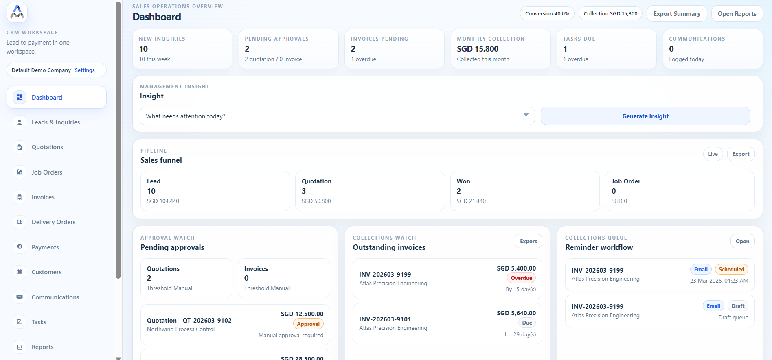772x360 pixels.
Task: Go to the Customers menu item
Action: (47, 272)
